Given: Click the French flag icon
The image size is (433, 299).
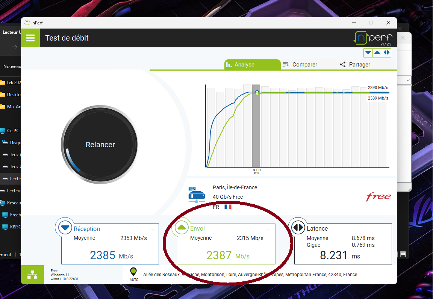Looking at the screenshot, I should (x=228, y=207).
